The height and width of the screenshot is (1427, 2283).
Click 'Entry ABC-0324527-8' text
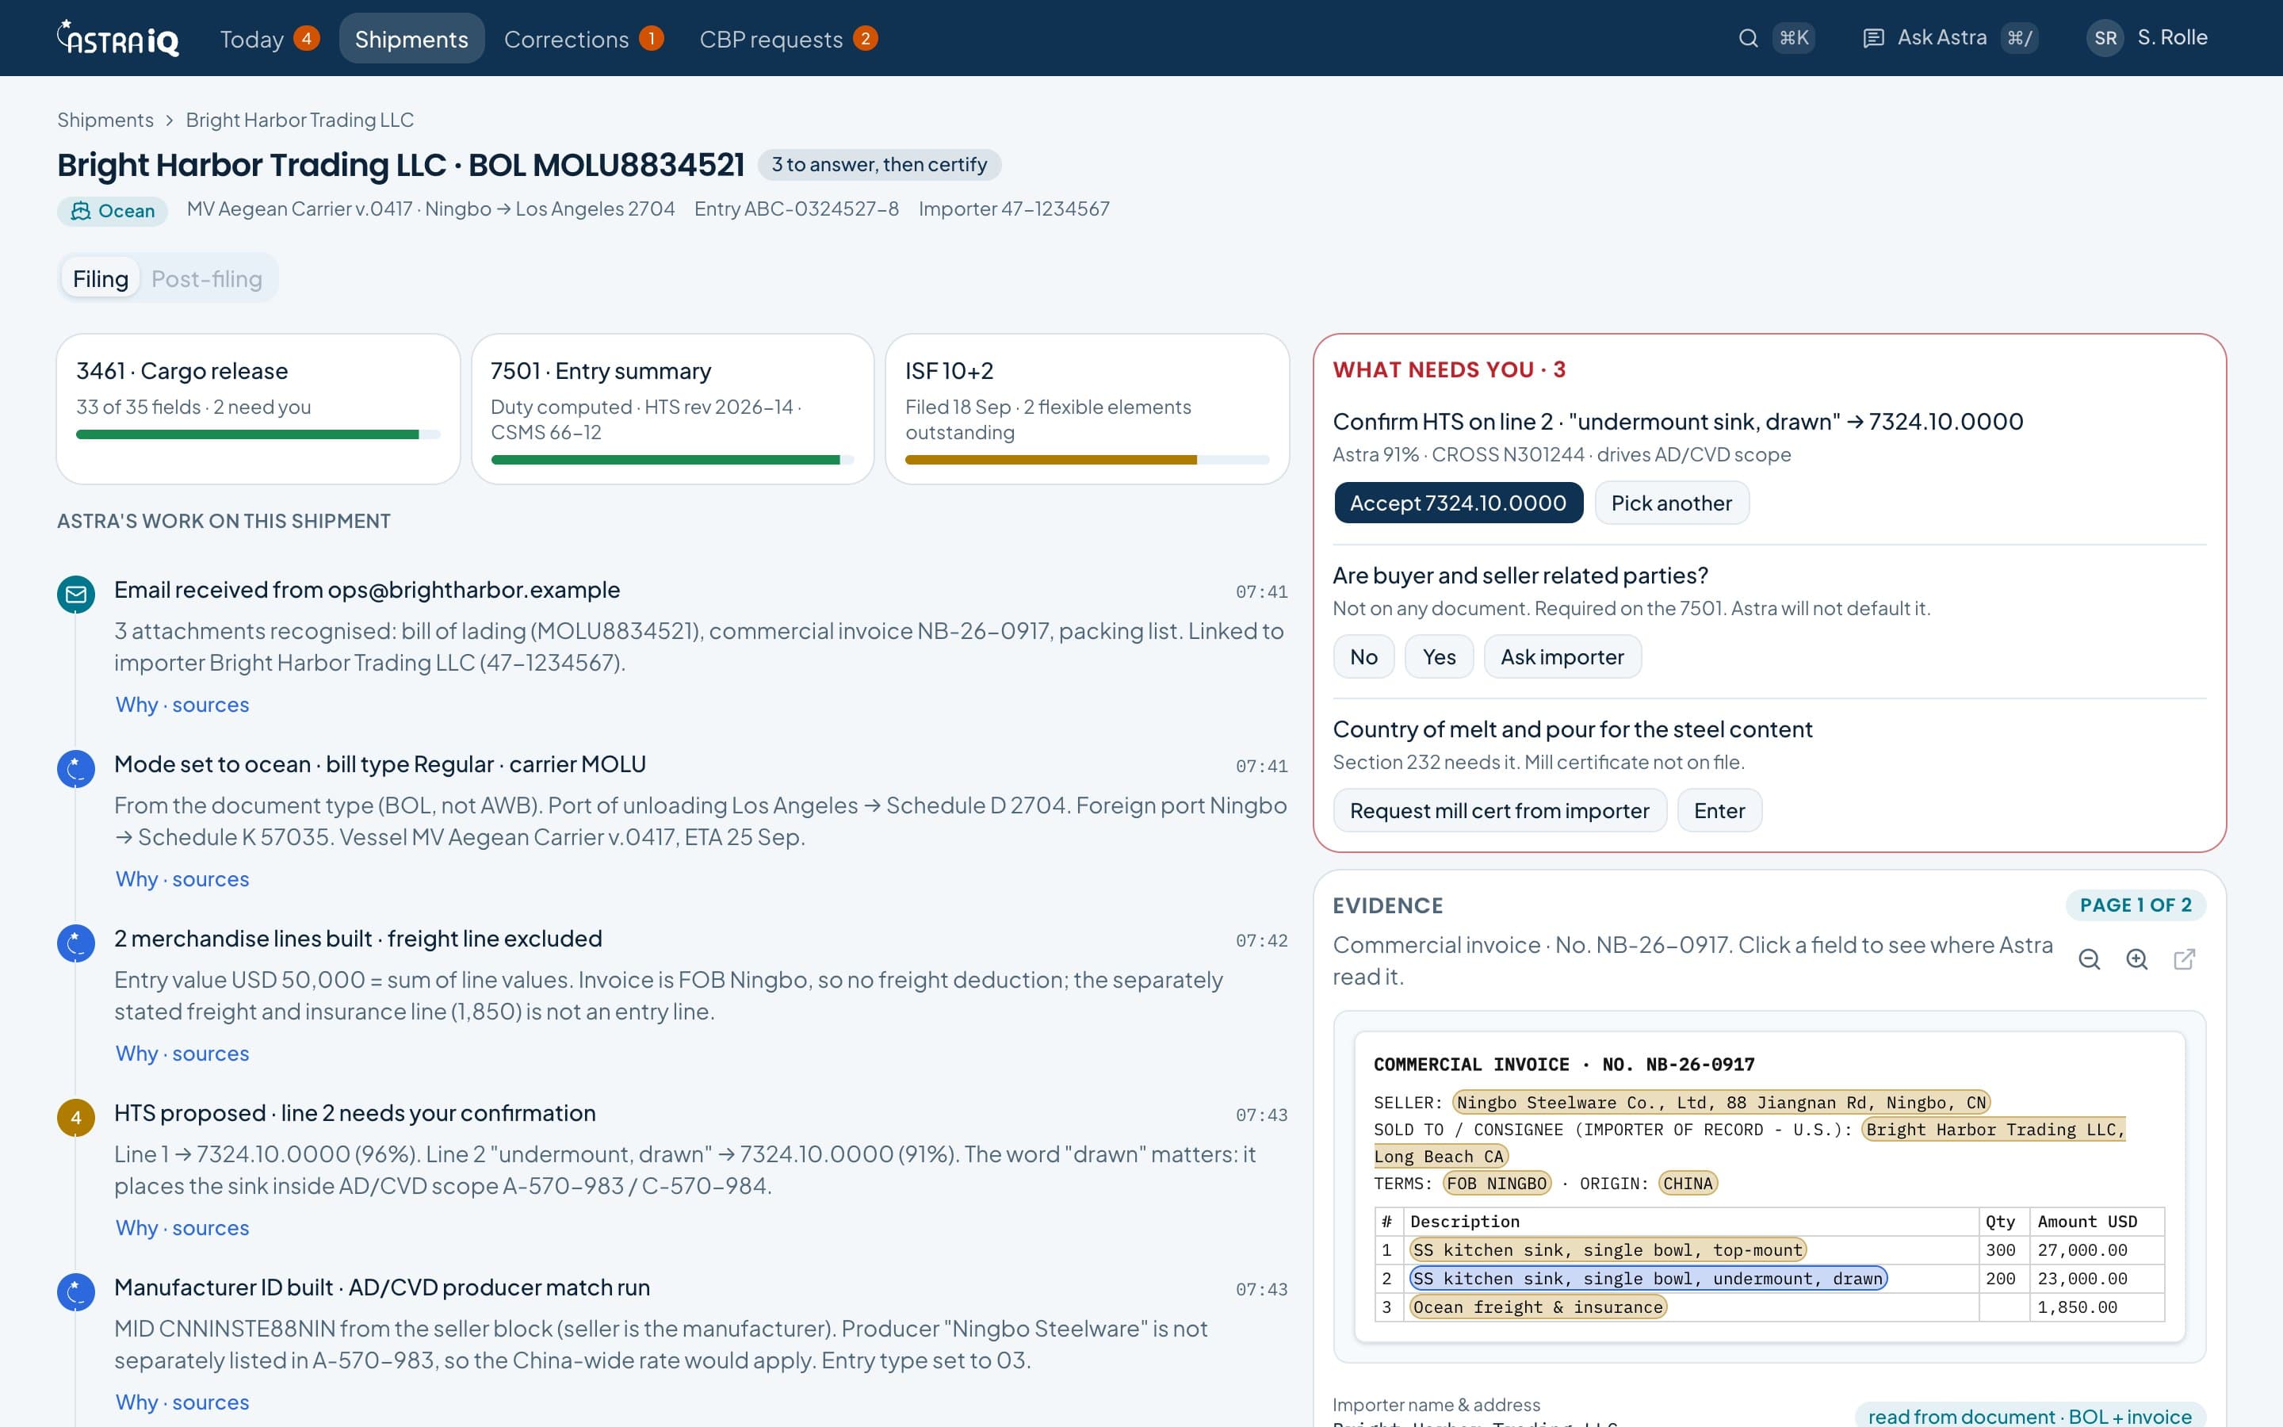(796, 209)
